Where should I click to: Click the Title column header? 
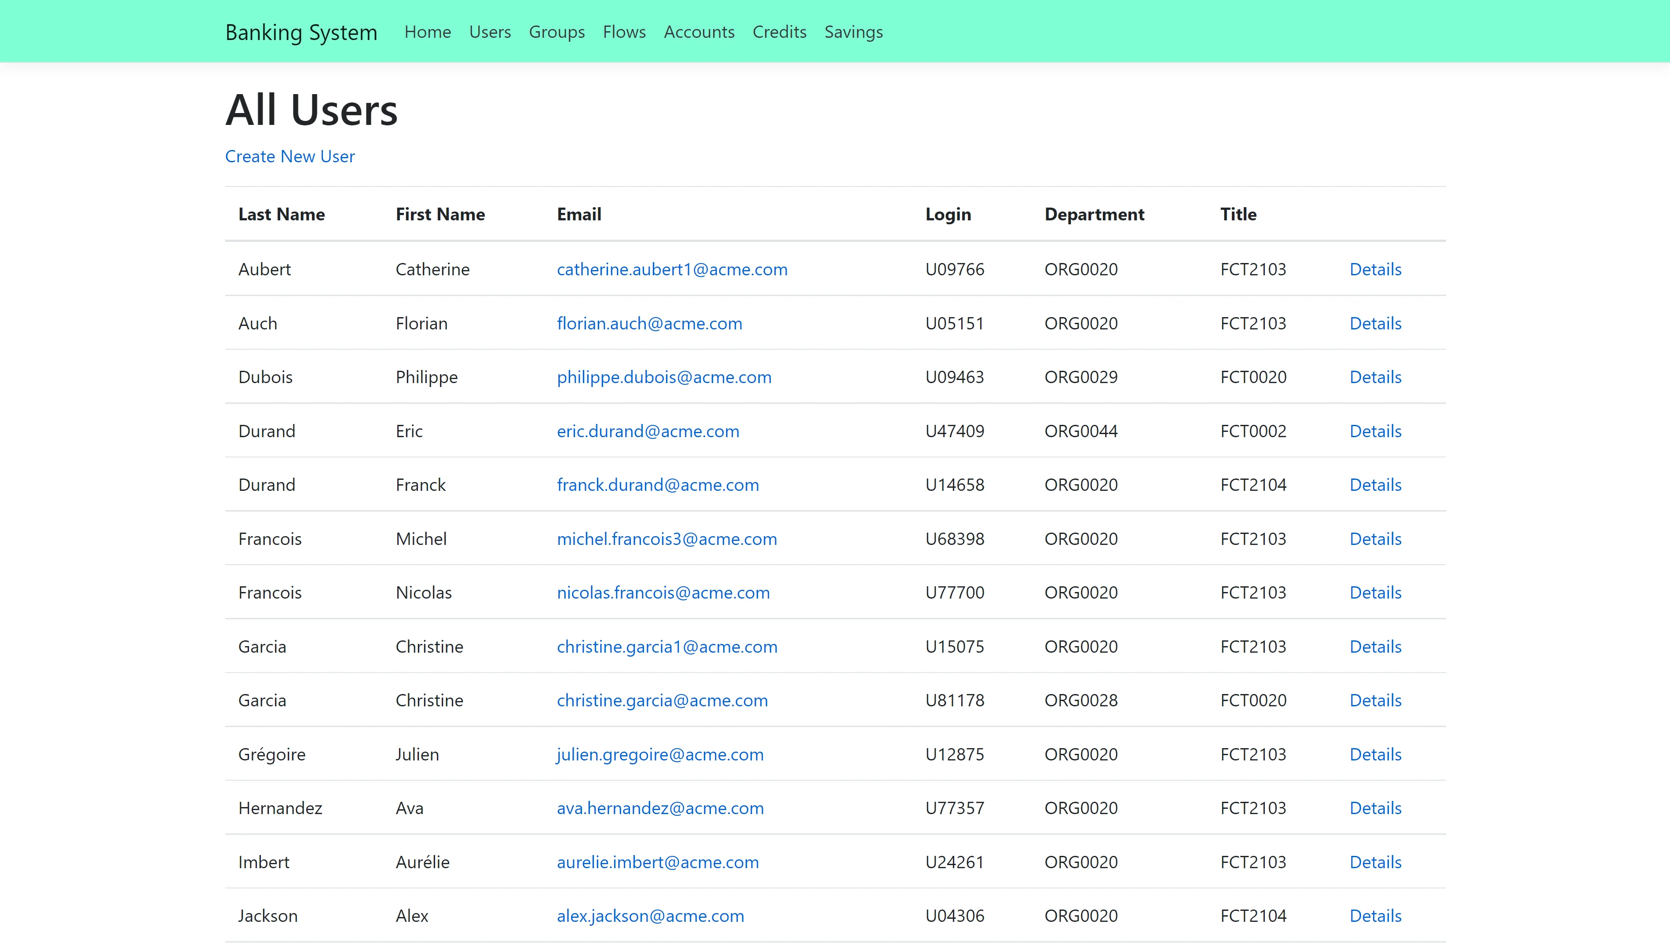click(x=1238, y=214)
